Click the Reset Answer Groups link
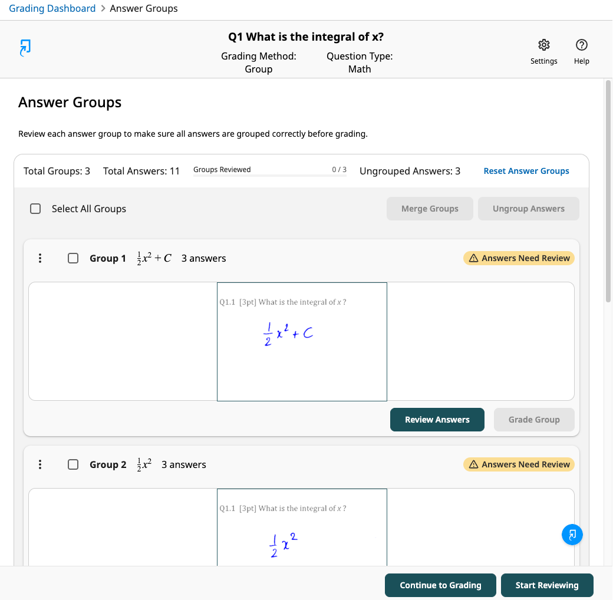The height and width of the screenshot is (600, 613). (x=526, y=171)
